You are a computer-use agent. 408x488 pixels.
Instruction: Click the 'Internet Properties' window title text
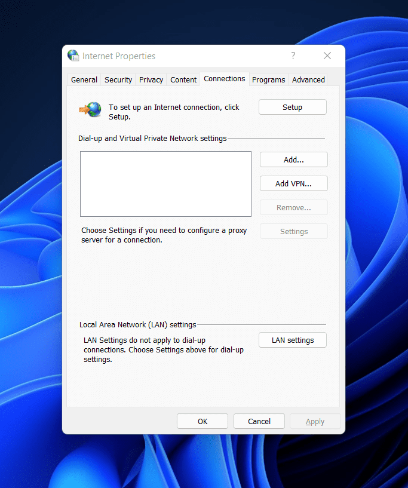119,56
